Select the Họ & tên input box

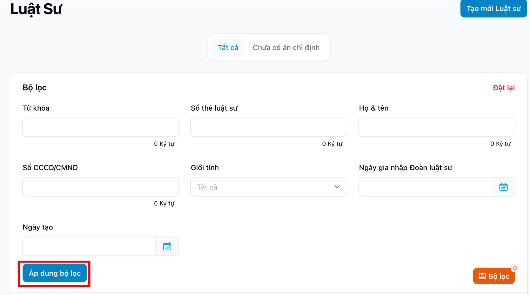pyautogui.click(x=437, y=127)
